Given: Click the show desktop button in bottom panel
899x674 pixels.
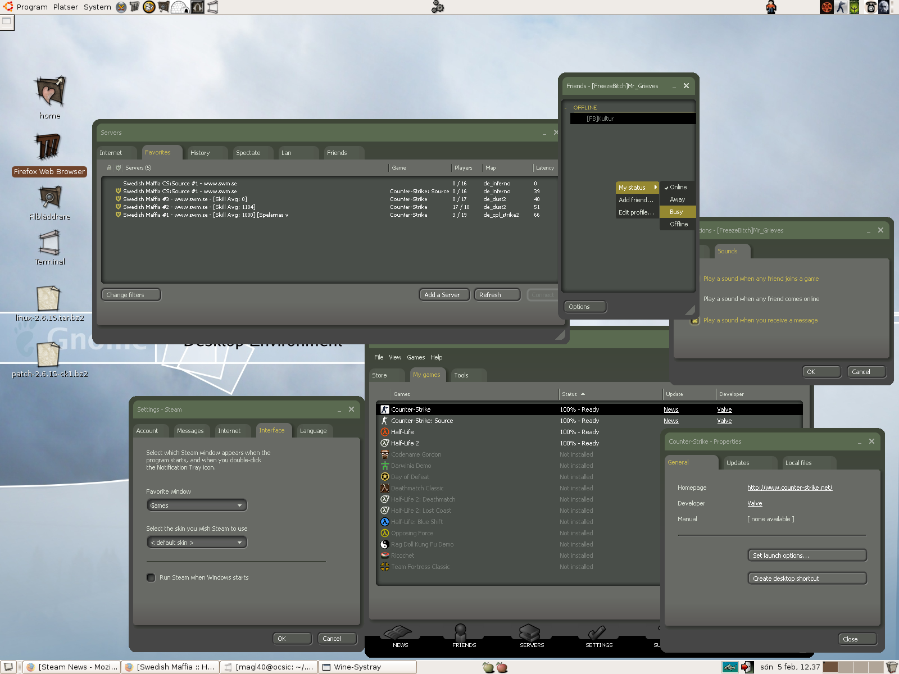Looking at the screenshot, I should coord(8,667).
